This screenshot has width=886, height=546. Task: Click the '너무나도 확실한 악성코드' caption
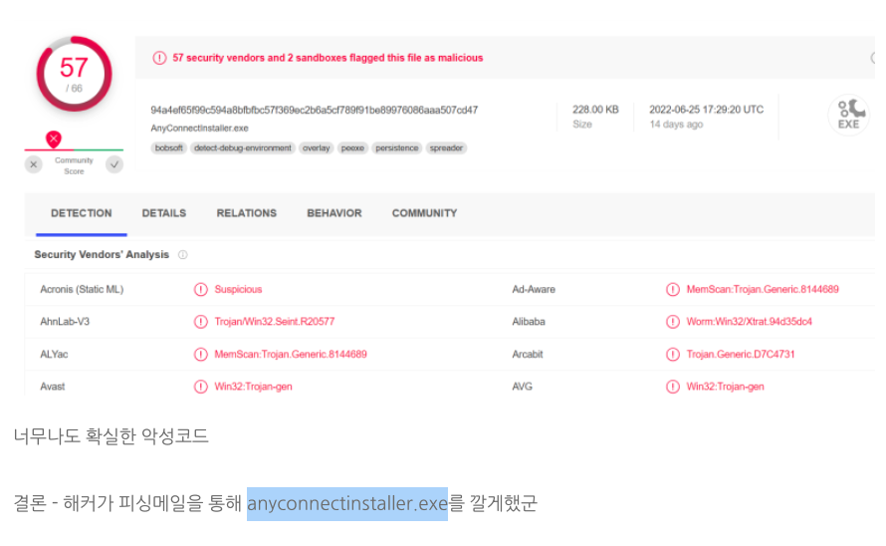pyautogui.click(x=111, y=436)
